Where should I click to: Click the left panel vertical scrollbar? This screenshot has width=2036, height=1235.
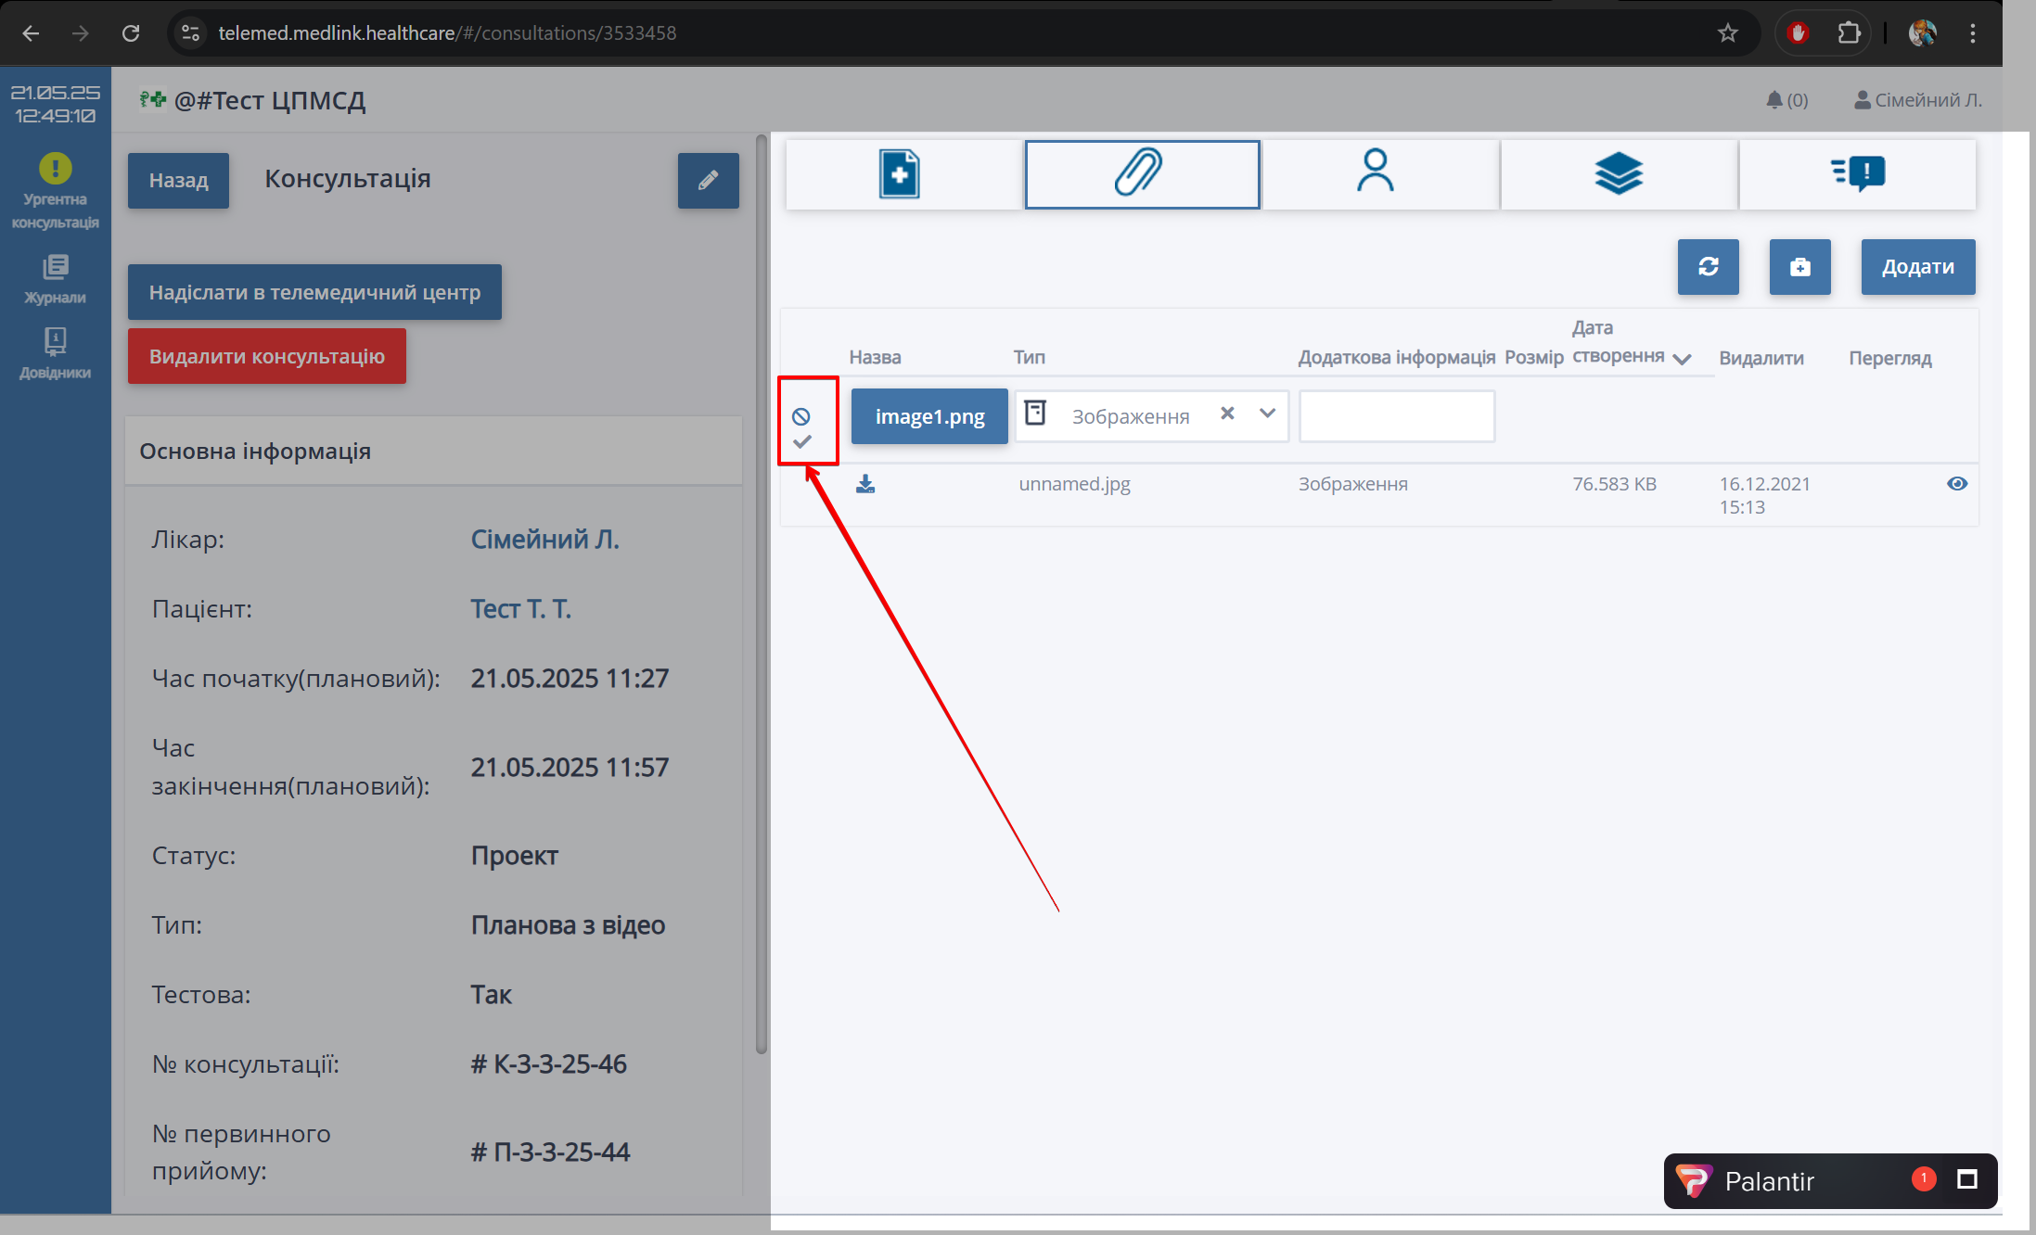click(762, 593)
